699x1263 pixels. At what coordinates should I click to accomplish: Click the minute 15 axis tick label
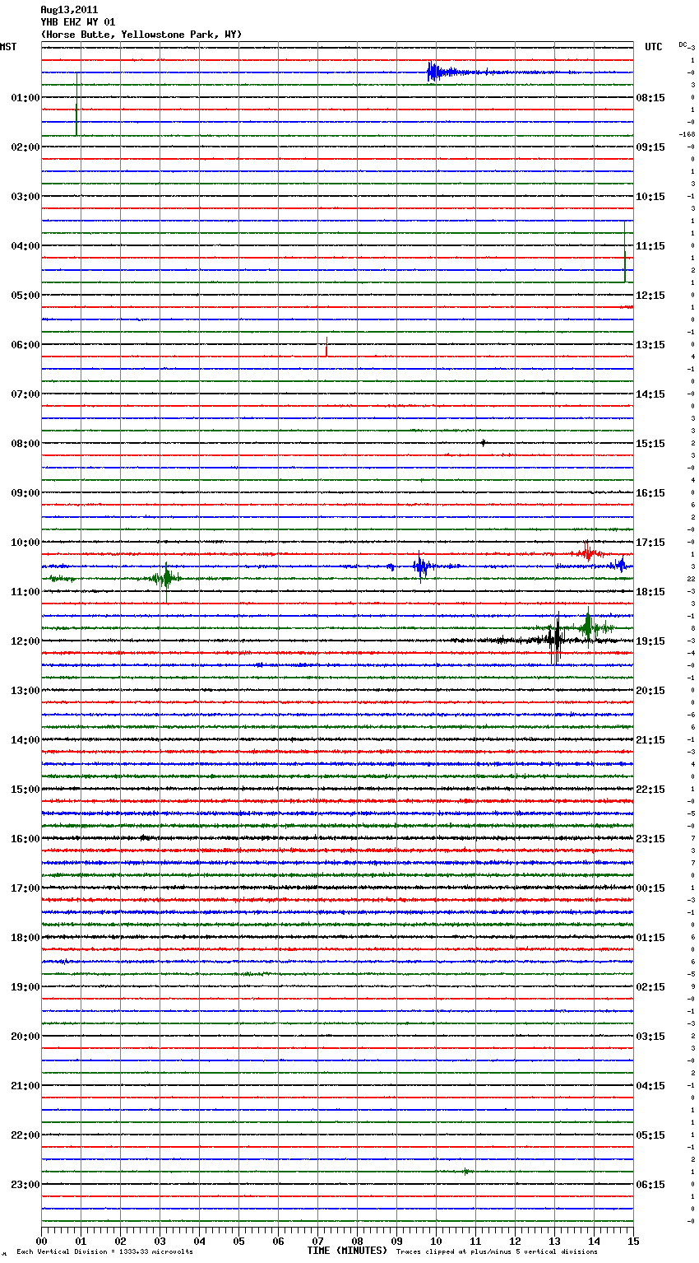click(x=633, y=1241)
